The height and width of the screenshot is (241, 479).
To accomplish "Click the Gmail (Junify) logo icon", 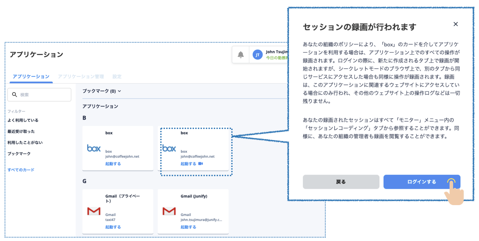I will tap(169, 211).
